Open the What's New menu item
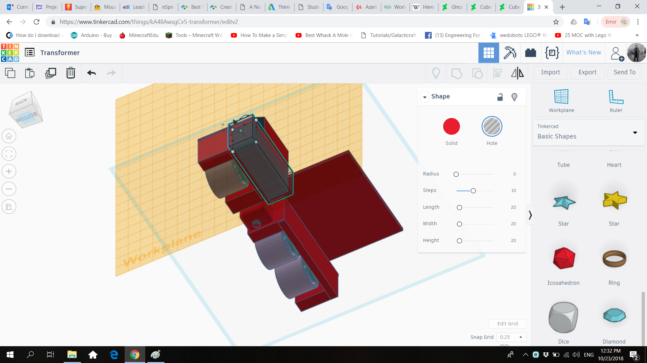This screenshot has width=647, height=363. tap(583, 52)
